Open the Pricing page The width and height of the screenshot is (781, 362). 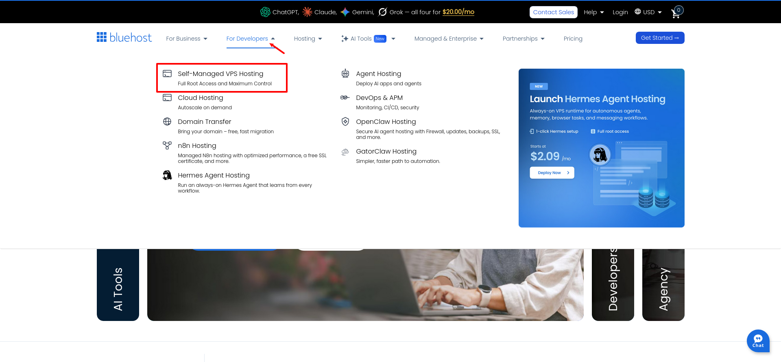click(573, 39)
